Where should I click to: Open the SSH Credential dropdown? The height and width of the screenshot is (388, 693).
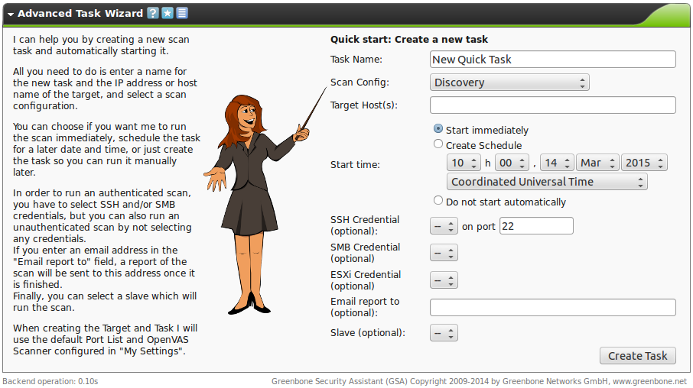444,226
